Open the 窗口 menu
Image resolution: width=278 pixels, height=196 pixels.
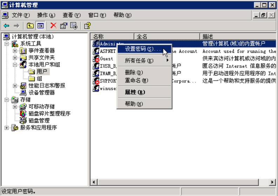tap(97, 15)
